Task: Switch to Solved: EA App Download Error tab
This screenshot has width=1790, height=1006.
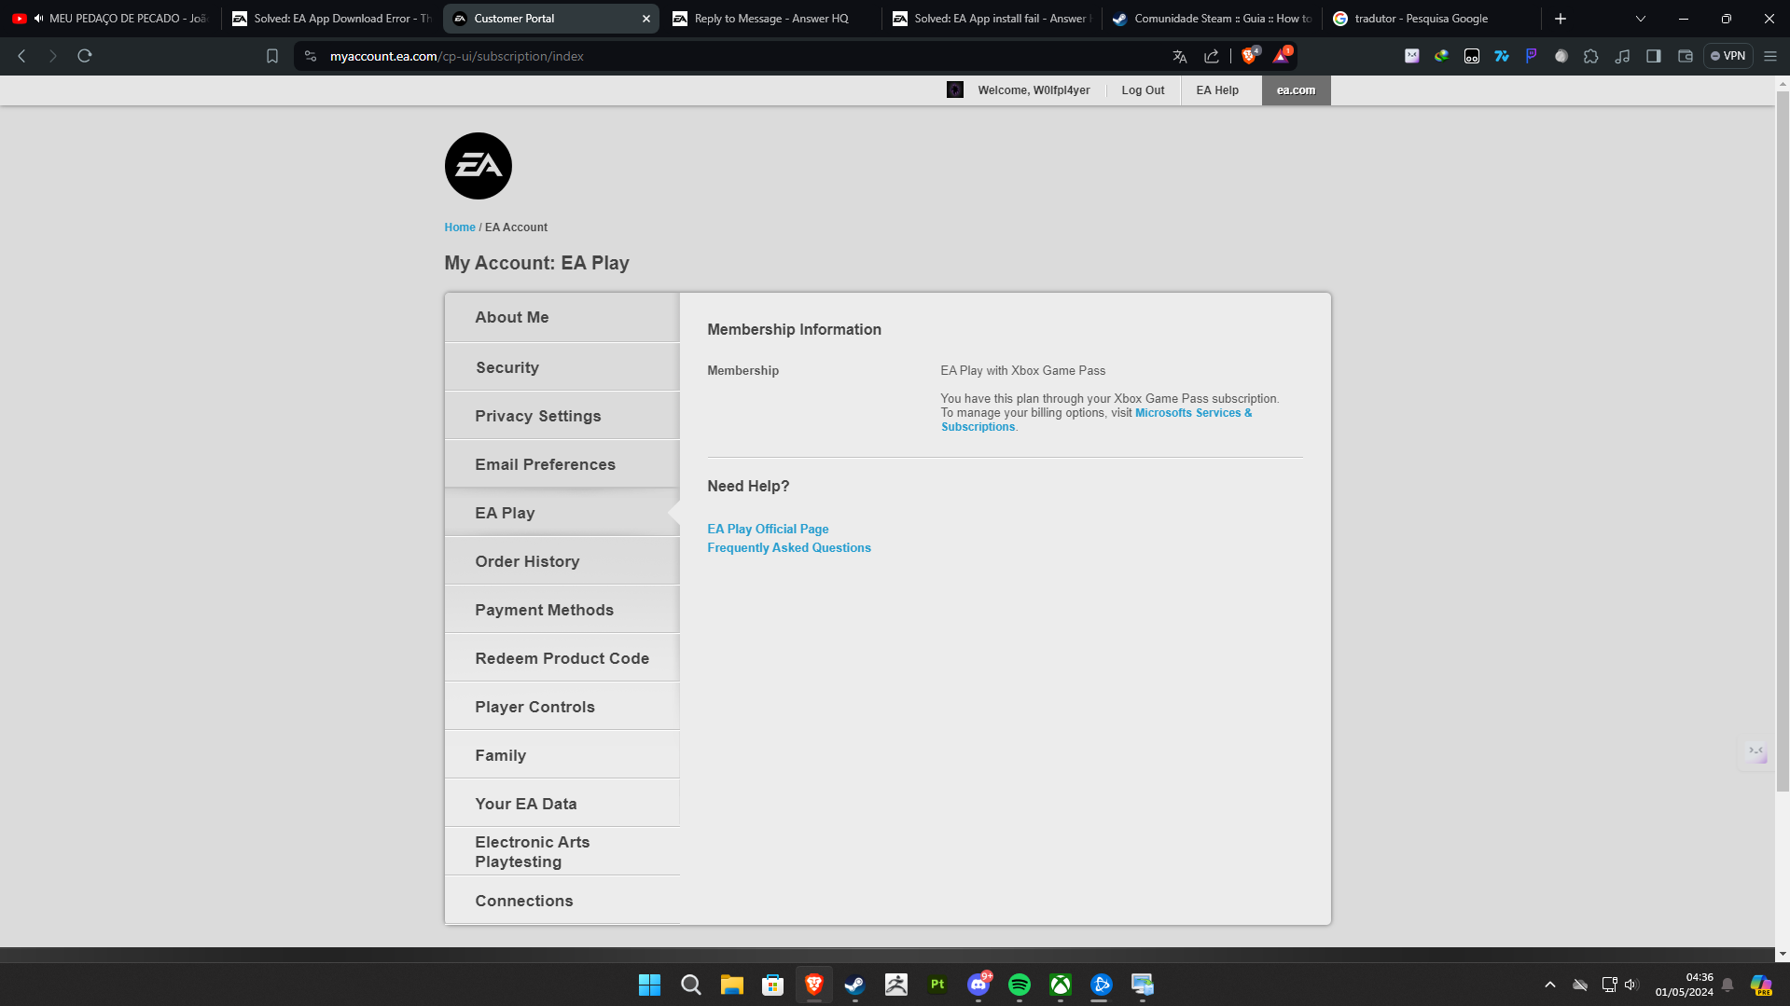Action: [x=331, y=19]
